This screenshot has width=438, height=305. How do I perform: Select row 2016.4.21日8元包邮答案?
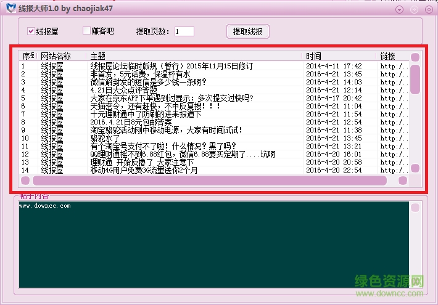point(214,122)
